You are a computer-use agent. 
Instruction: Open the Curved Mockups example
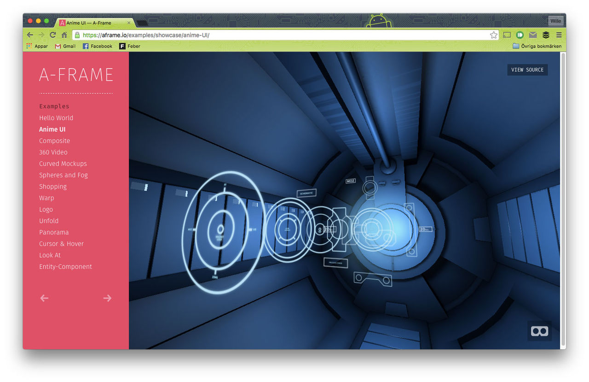63,164
